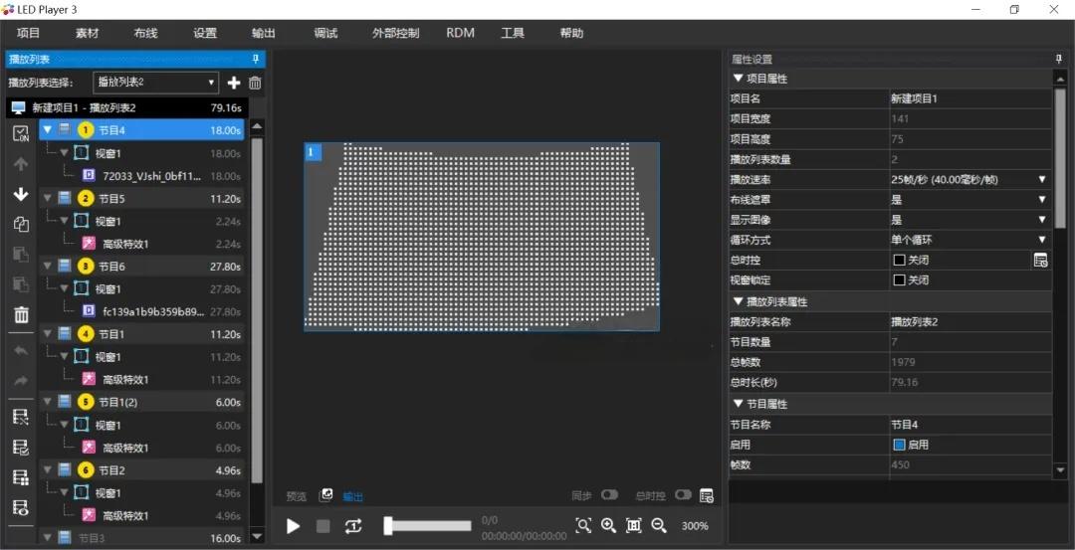The height and width of the screenshot is (550, 1075).
Task: Open the 播放速率 frame rate dropdown
Action: click(969, 179)
